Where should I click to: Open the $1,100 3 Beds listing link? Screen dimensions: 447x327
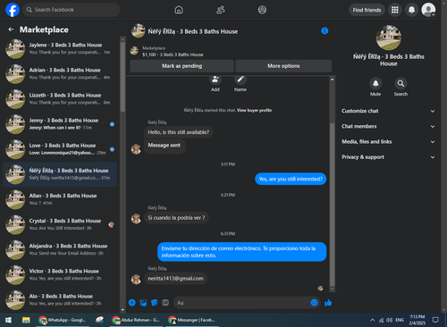pos(173,54)
